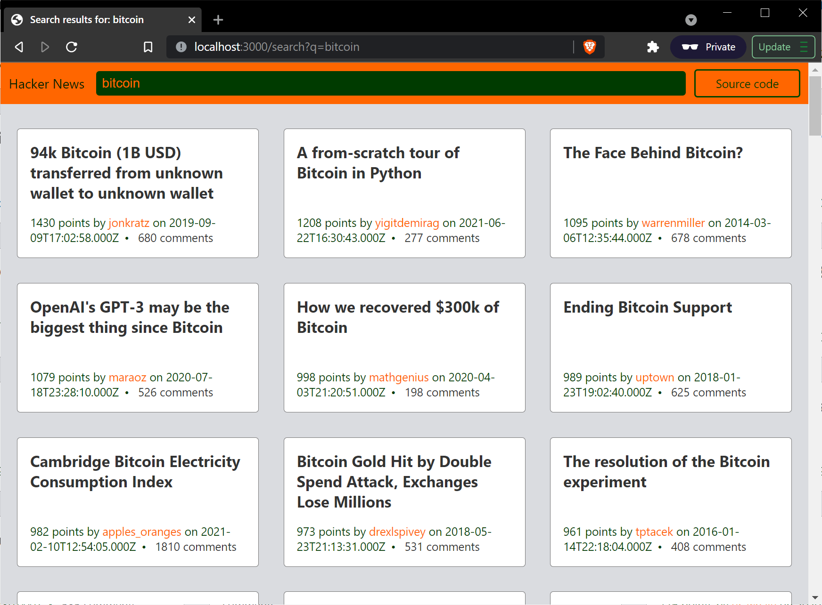The width and height of the screenshot is (822, 605).
Task: Click the address bar URL
Action: [x=277, y=47]
